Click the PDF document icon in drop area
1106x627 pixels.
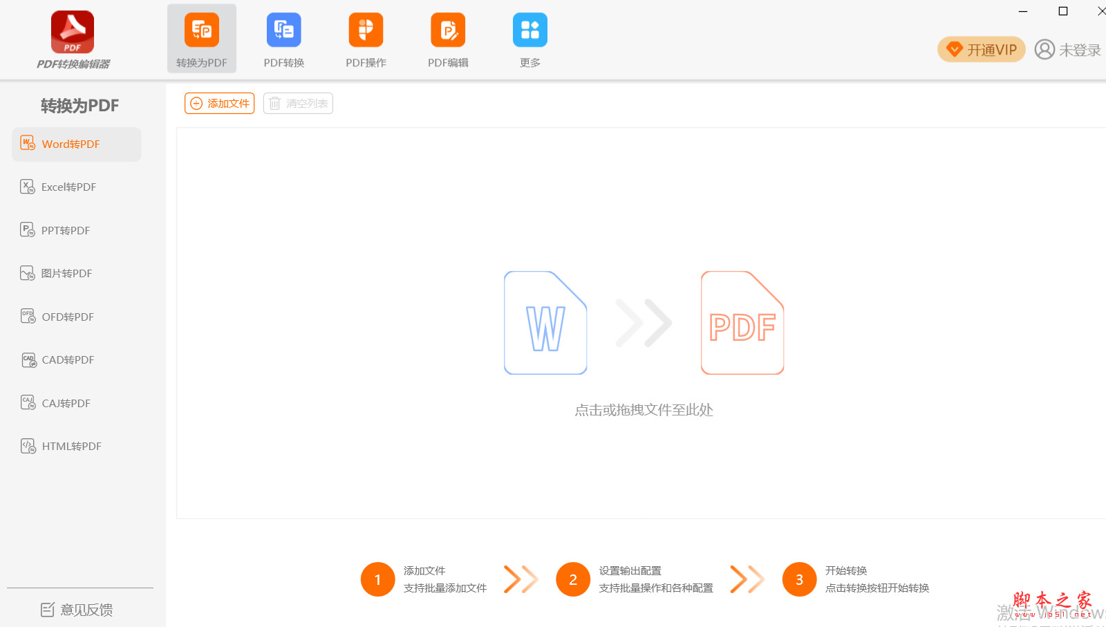coord(742,323)
